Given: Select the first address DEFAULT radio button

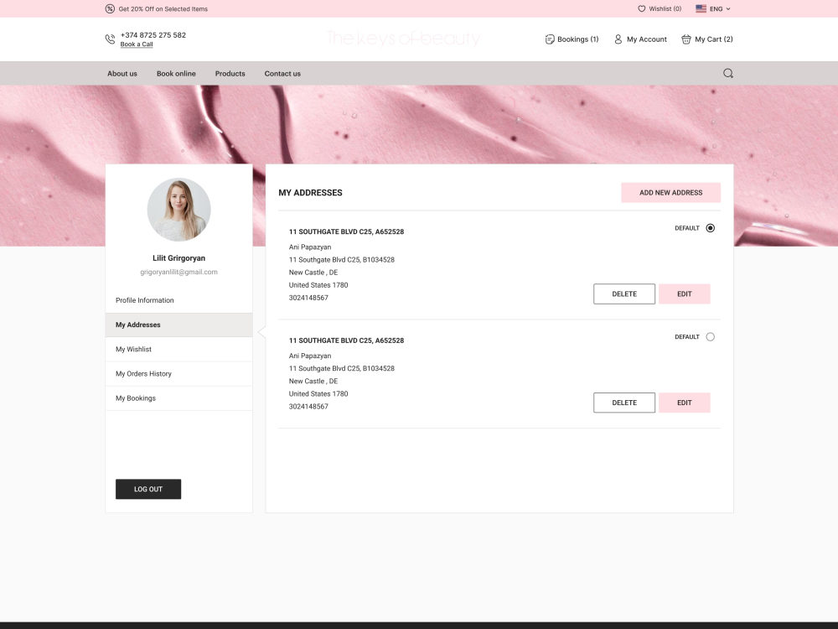Looking at the screenshot, I should pos(711,228).
